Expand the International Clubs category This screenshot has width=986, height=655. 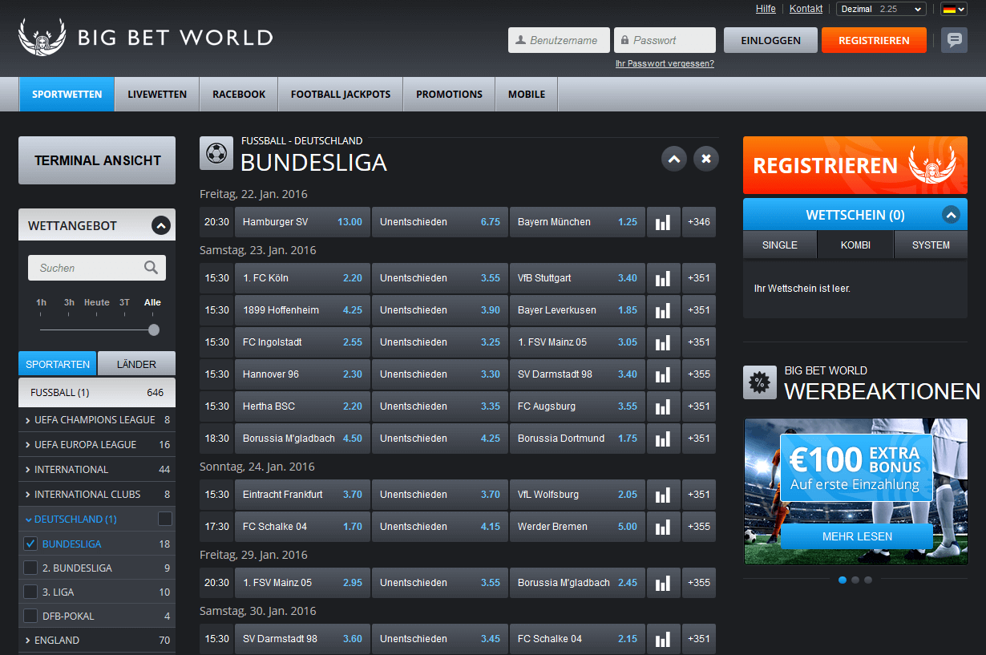(x=97, y=494)
